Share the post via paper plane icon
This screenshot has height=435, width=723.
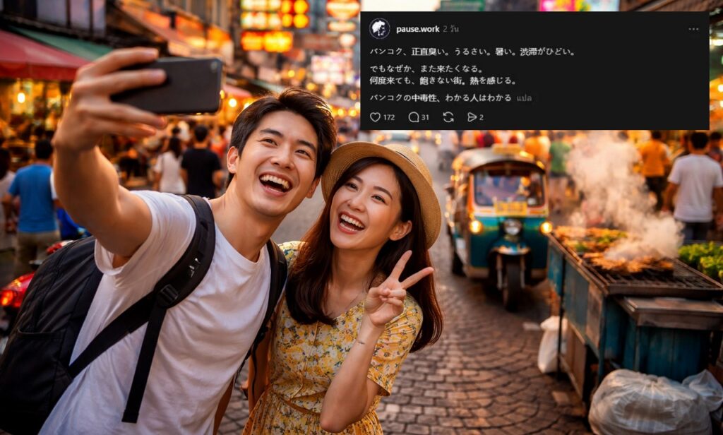[472, 117]
